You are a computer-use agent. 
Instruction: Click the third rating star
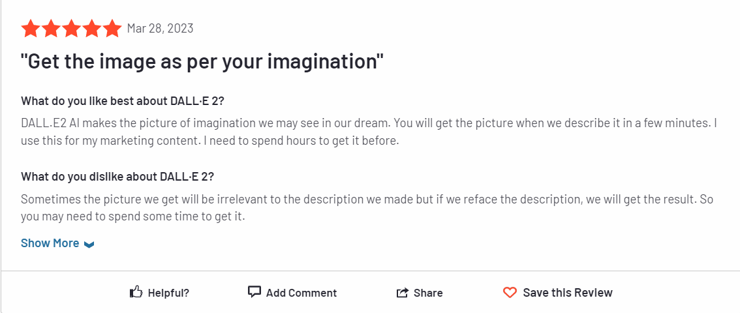pos(71,29)
